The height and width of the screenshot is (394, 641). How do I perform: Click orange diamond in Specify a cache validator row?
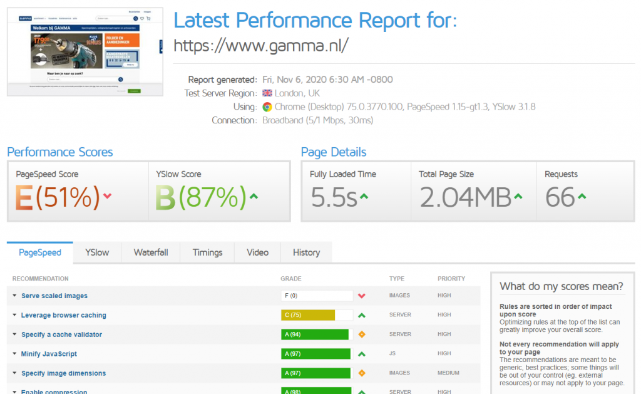coord(361,334)
